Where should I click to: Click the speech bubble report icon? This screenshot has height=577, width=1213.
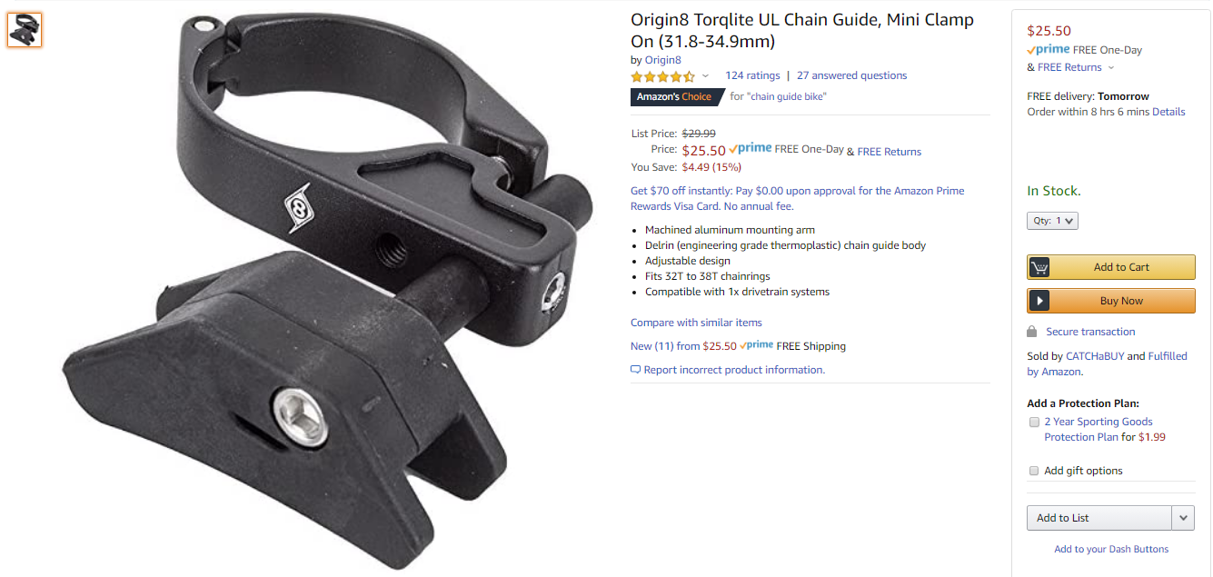pos(635,370)
